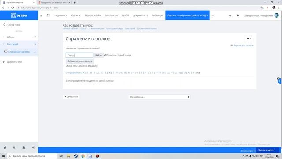Click the document icon at the sidebar bottom
Image resolution: width=282 pixels, height=159 pixels.
(24, 148)
